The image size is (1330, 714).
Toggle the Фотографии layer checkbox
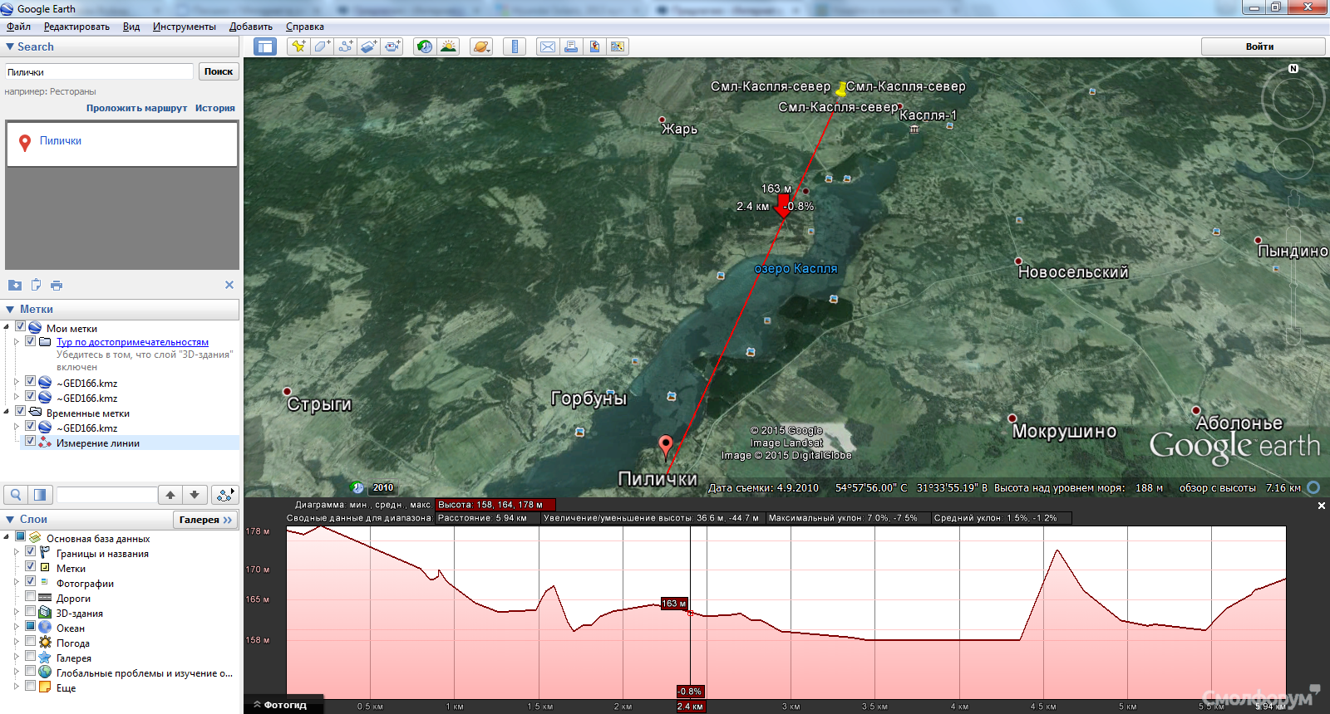point(31,581)
